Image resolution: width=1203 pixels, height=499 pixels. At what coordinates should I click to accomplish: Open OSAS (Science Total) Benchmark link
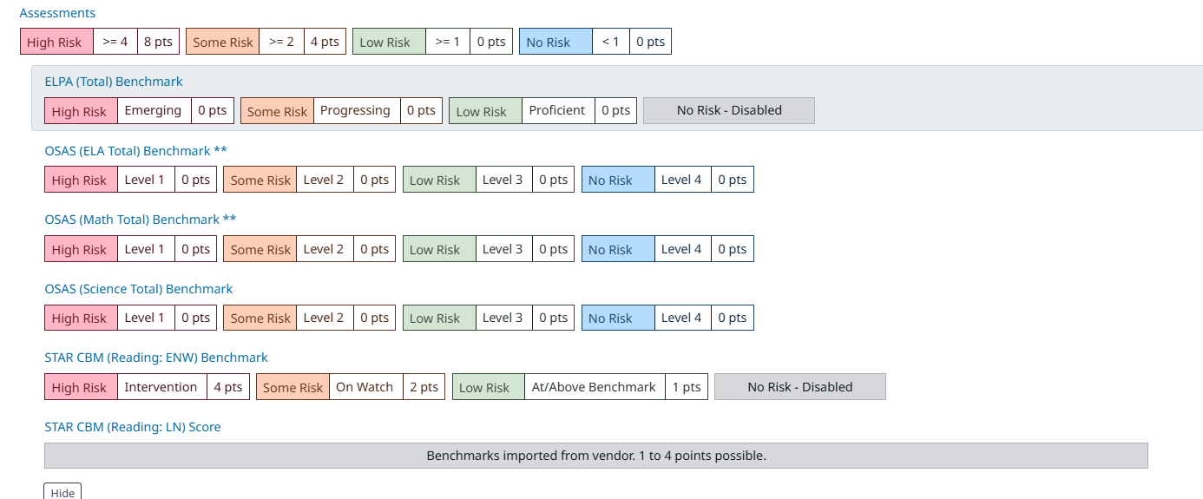pyautogui.click(x=139, y=289)
